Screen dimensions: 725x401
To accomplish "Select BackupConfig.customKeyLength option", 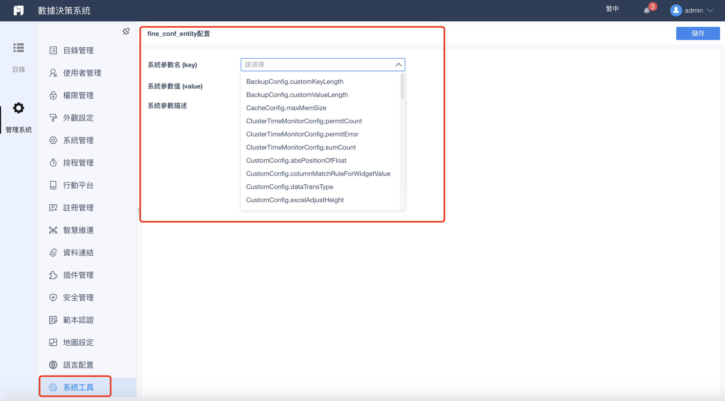I will click(320, 82).
